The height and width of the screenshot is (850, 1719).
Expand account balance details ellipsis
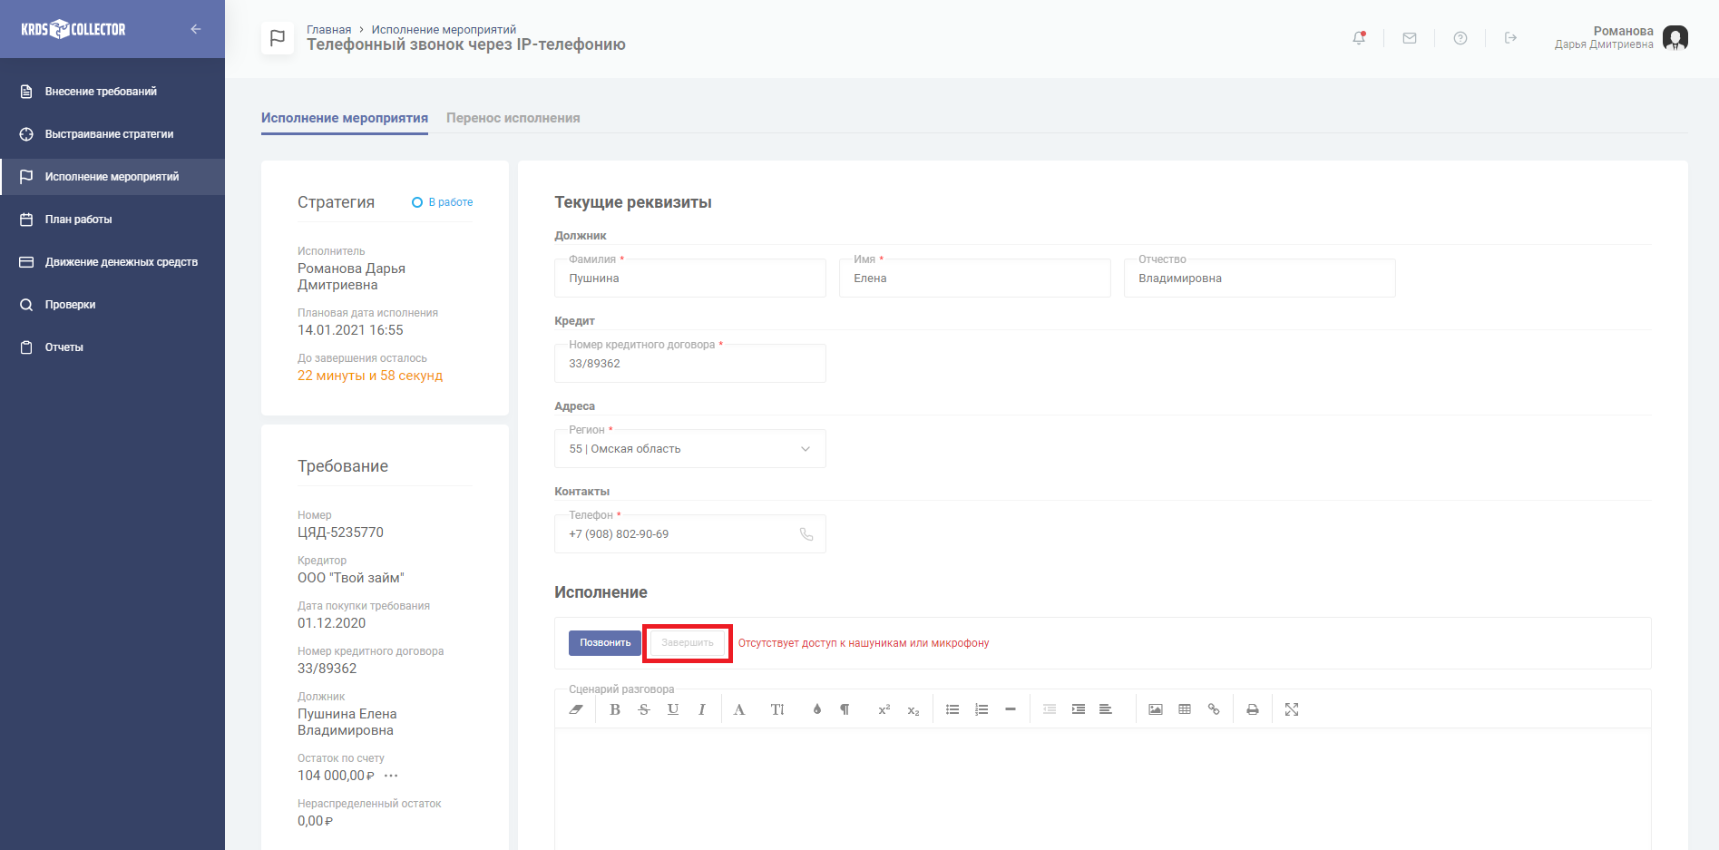391,776
